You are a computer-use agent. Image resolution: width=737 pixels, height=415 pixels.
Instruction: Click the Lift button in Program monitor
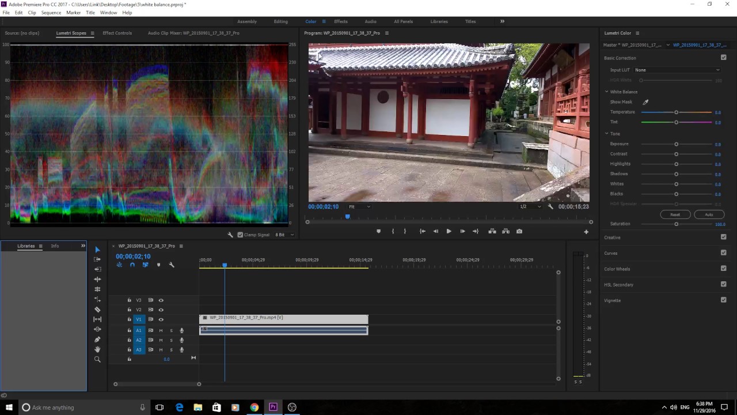point(492,231)
